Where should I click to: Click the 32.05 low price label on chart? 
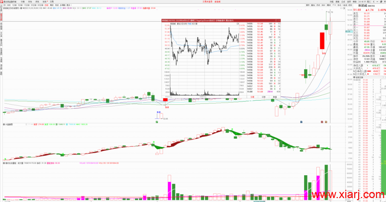coord(165,119)
